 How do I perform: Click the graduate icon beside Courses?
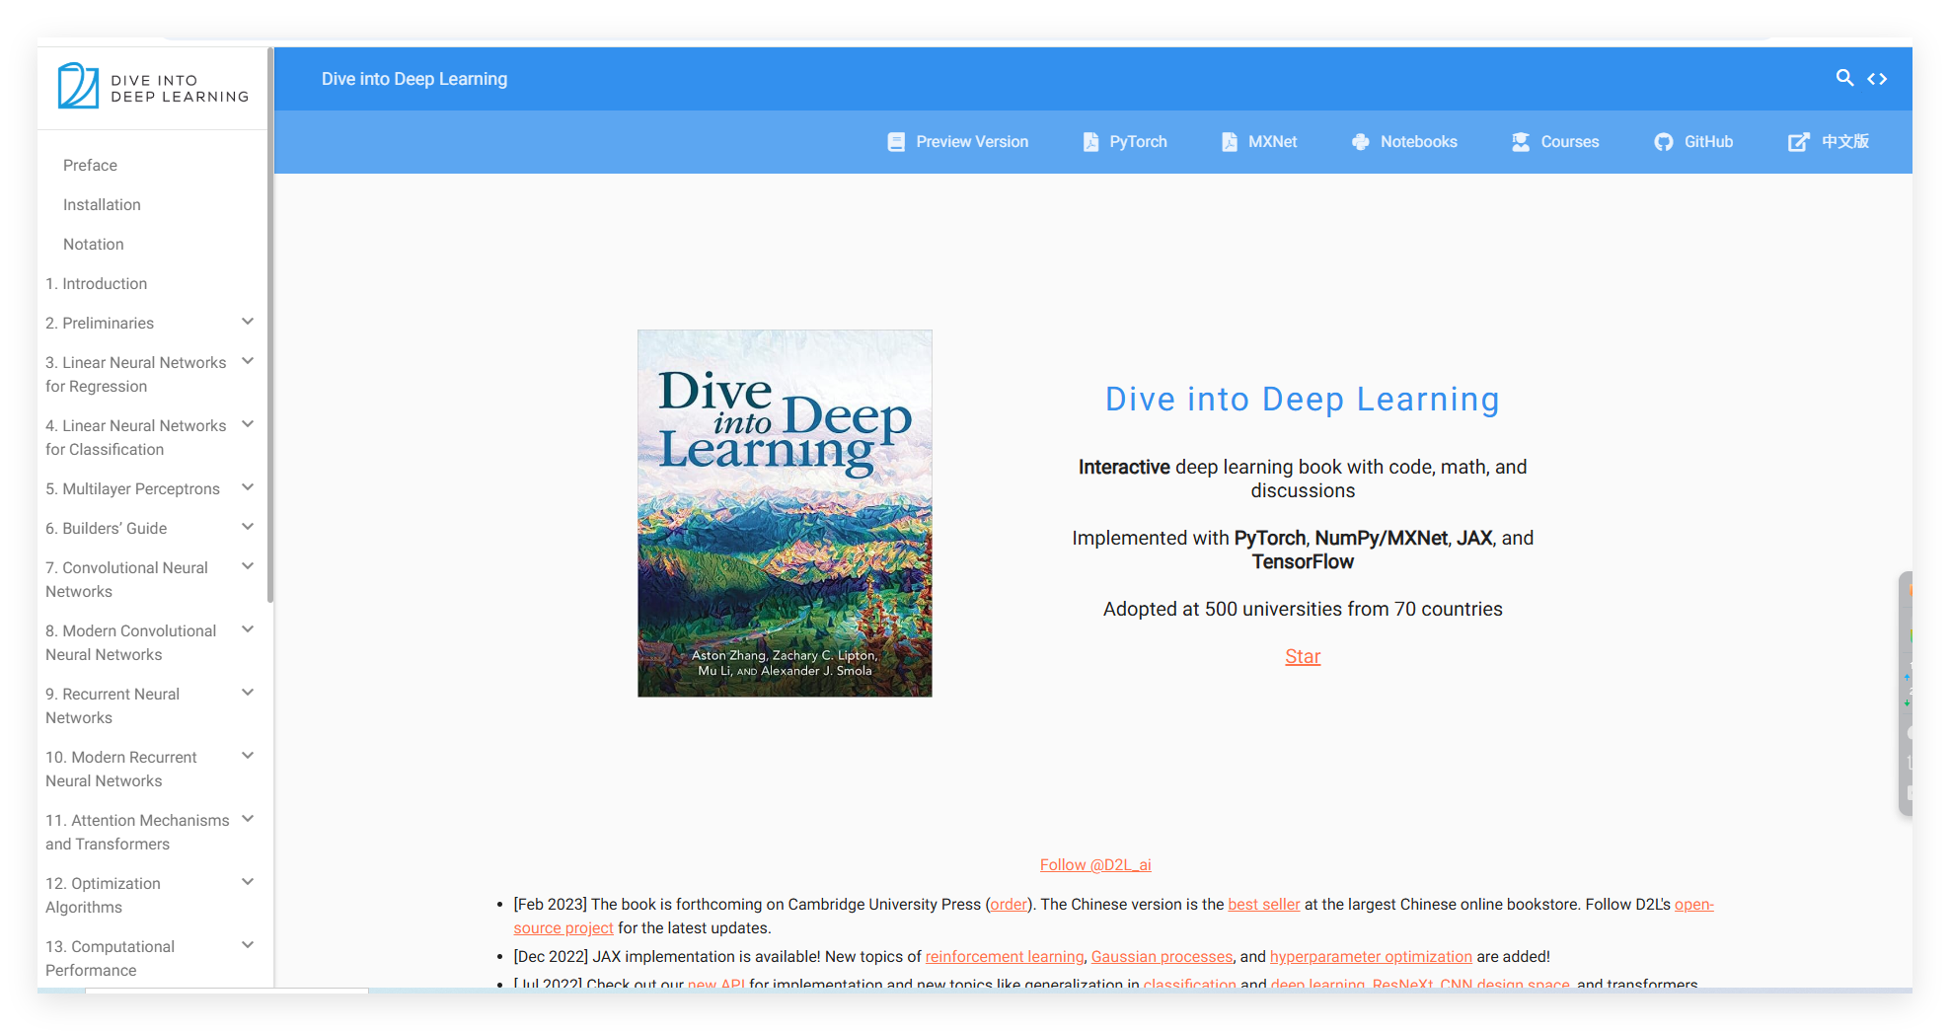point(1521,142)
